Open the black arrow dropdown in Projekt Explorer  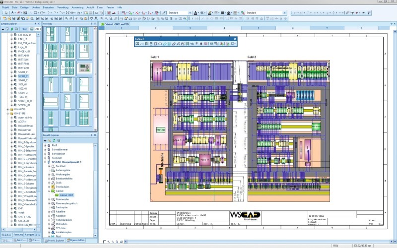click(45, 141)
